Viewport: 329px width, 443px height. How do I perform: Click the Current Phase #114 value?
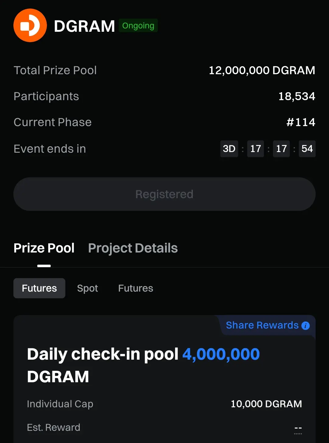(x=301, y=122)
